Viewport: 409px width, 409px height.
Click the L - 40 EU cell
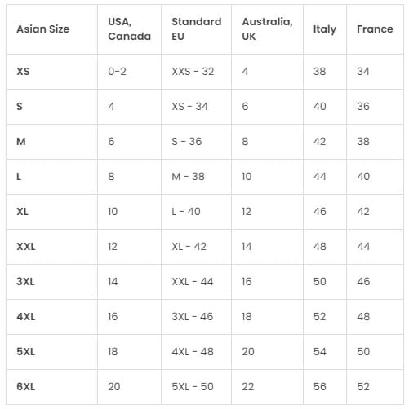point(186,212)
